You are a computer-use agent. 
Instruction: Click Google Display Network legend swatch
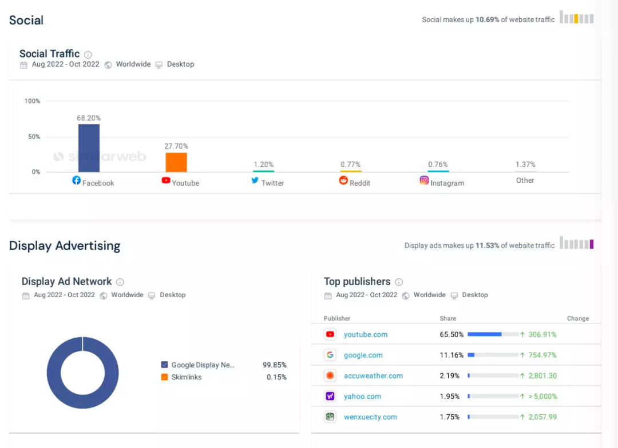coord(165,365)
